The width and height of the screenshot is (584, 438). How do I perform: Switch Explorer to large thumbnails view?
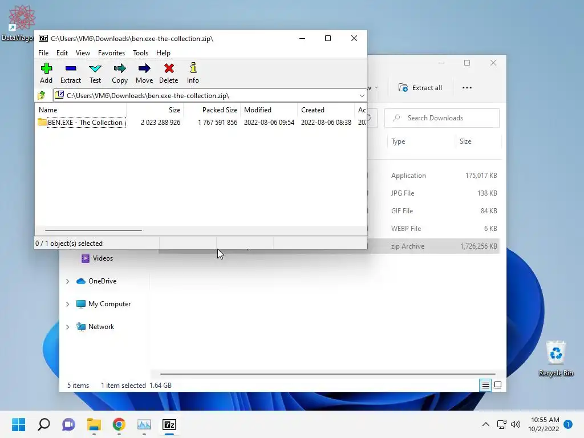point(498,385)
